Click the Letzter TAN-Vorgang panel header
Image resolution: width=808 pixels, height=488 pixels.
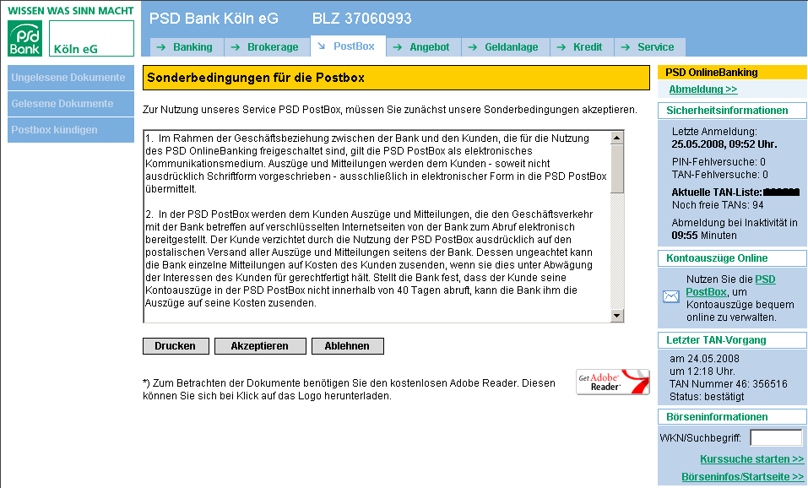[732, 340]
